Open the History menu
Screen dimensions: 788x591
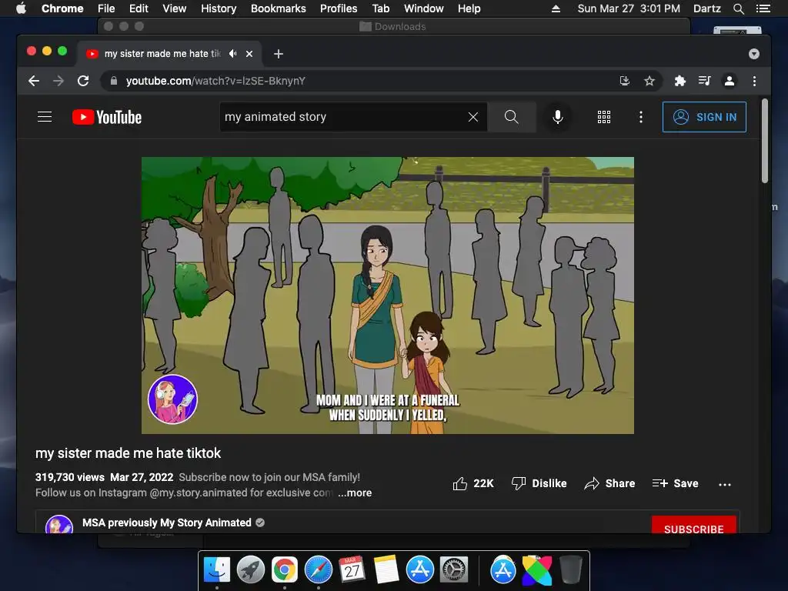219,8
